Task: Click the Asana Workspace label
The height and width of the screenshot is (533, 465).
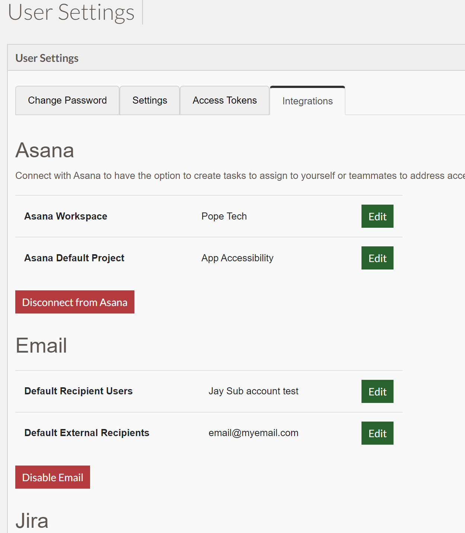Action: tap(66, 216)
